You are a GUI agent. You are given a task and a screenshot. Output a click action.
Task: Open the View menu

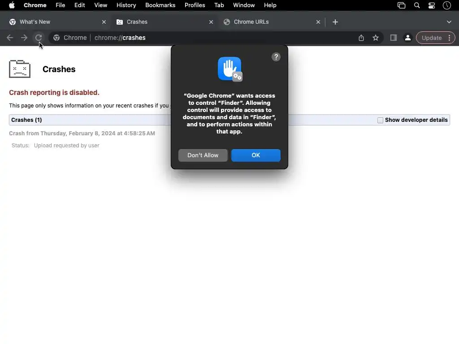pyautogui.click(x=101, y=5)
